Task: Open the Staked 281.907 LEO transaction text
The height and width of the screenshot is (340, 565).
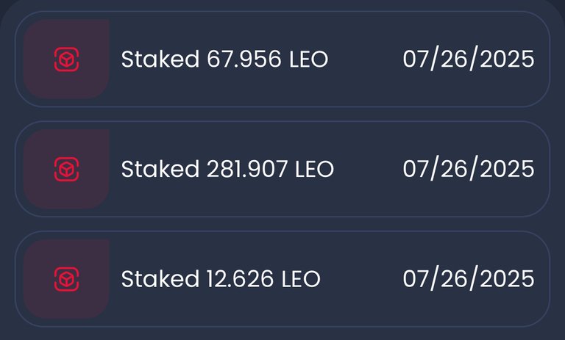Action: [x=227, y=169]
